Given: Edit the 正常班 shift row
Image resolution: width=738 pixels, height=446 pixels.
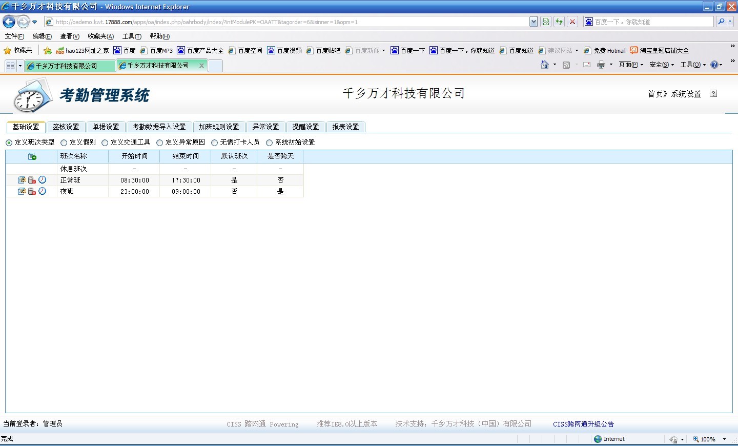Looking at the screenshot, I should pyautogui.click(x=22, y=180).
